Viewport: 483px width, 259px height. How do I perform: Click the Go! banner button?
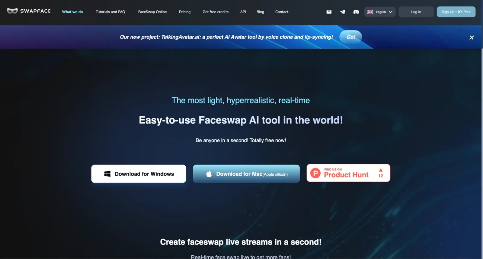(351, 37)
